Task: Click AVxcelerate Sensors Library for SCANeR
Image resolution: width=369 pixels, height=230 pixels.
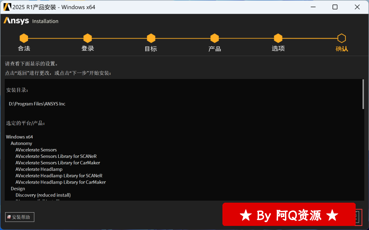Action: pos(56,156)
